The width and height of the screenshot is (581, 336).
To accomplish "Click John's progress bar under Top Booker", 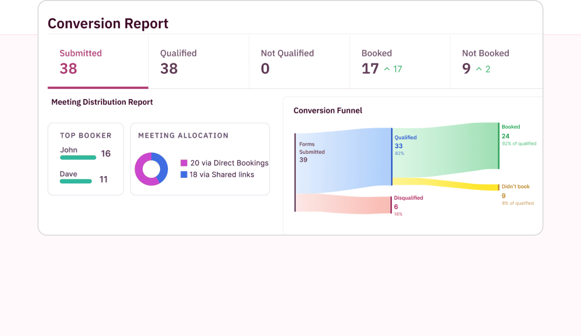I will (78, 157).
